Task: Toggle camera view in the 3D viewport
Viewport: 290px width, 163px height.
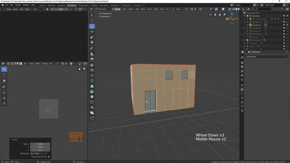Action: [215, 14]
